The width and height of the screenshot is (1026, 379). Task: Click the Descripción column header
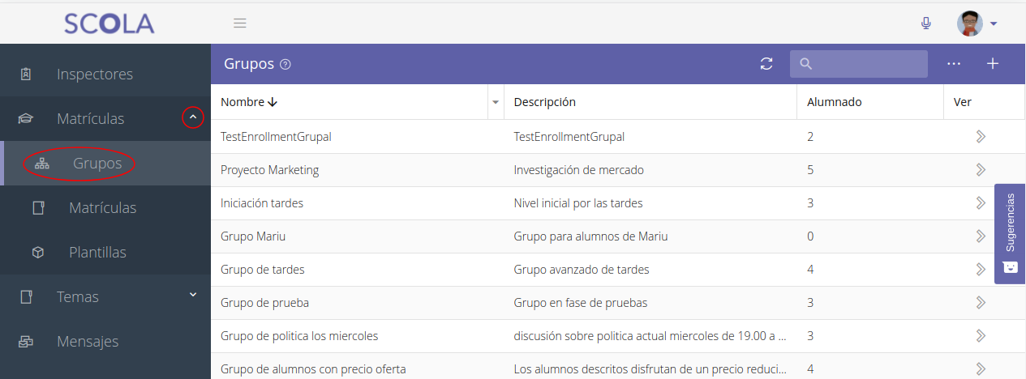545,102
